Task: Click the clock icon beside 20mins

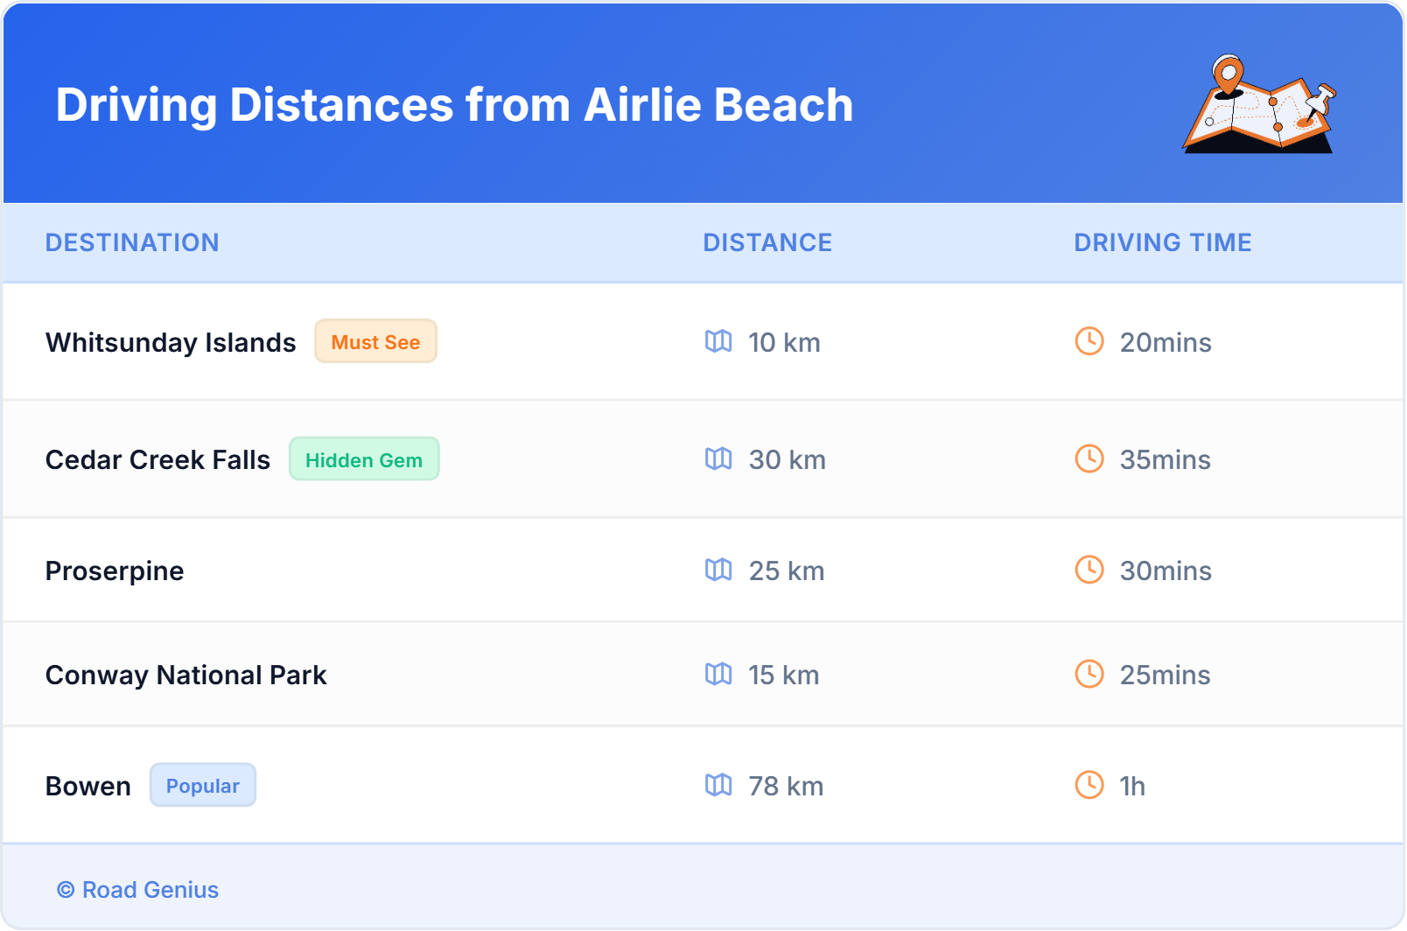Action: (x=1089, y=341)
